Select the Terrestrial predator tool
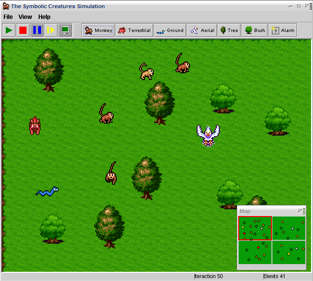The height and width of the screenshot is (281, 313). coord(134,30)
